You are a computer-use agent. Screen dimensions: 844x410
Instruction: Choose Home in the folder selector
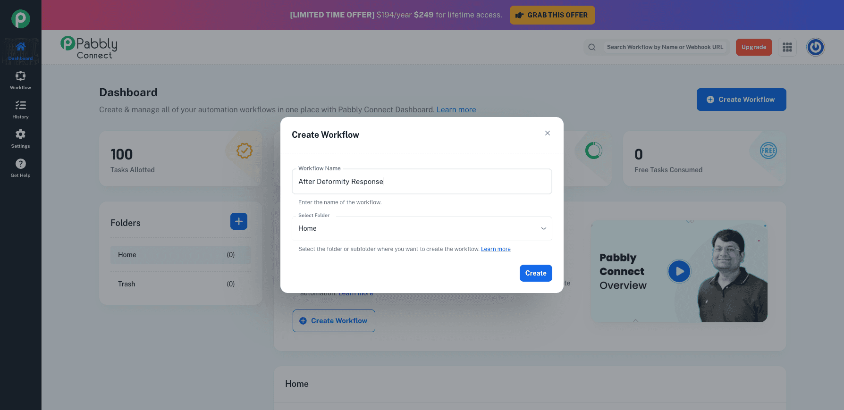tap(422, 228)
